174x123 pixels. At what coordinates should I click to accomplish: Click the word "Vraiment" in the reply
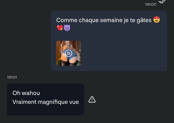[x=24, y=102]
